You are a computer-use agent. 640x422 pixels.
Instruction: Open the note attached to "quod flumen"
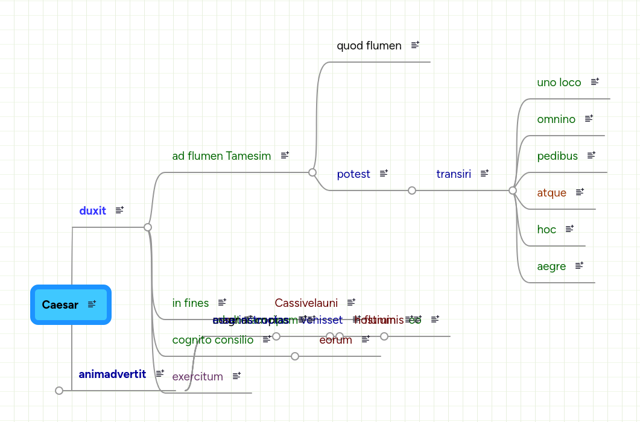414,45
